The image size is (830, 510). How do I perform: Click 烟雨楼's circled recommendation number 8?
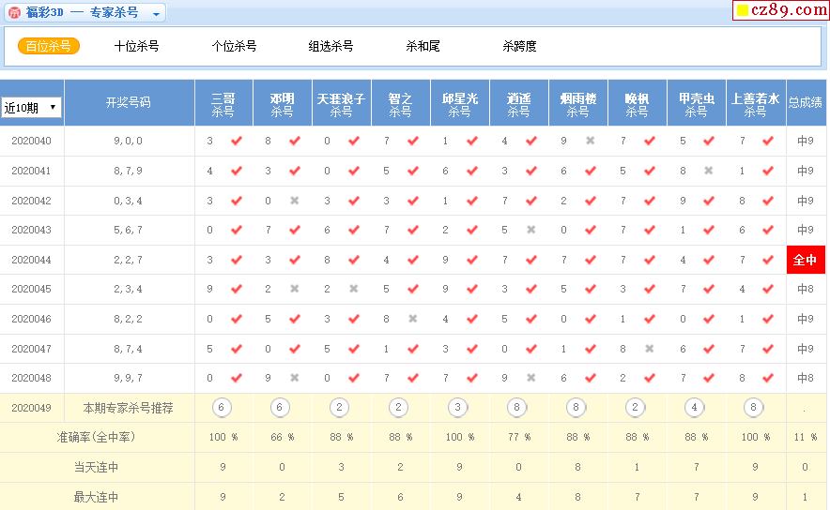(576, 408)
